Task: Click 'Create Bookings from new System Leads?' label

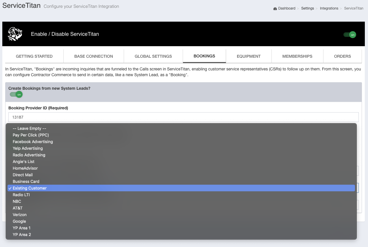Action: coord(49,88)
